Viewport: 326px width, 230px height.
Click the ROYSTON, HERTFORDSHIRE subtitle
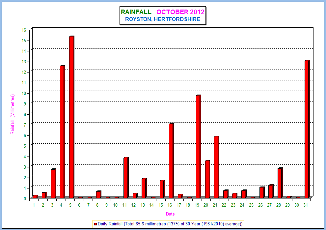coord(163,19)
